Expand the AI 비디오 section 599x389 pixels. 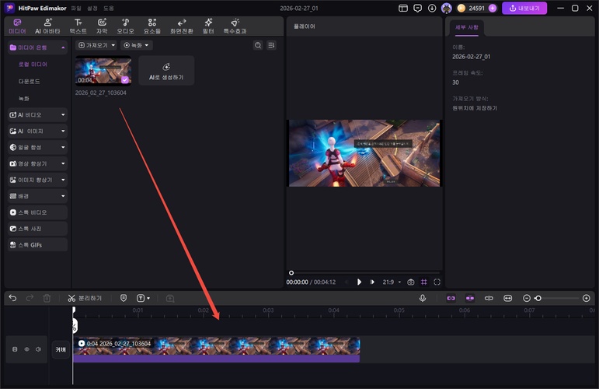point(37,114)
